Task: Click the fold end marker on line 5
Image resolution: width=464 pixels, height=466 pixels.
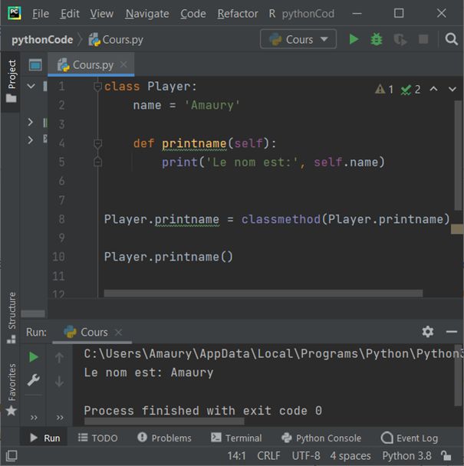Action: tap(97, 162)
